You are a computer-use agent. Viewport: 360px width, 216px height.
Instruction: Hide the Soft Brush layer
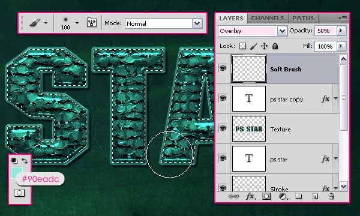223,68
